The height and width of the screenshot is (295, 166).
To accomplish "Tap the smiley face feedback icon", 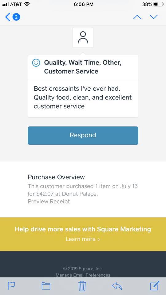I will click(x=36, y=63).
